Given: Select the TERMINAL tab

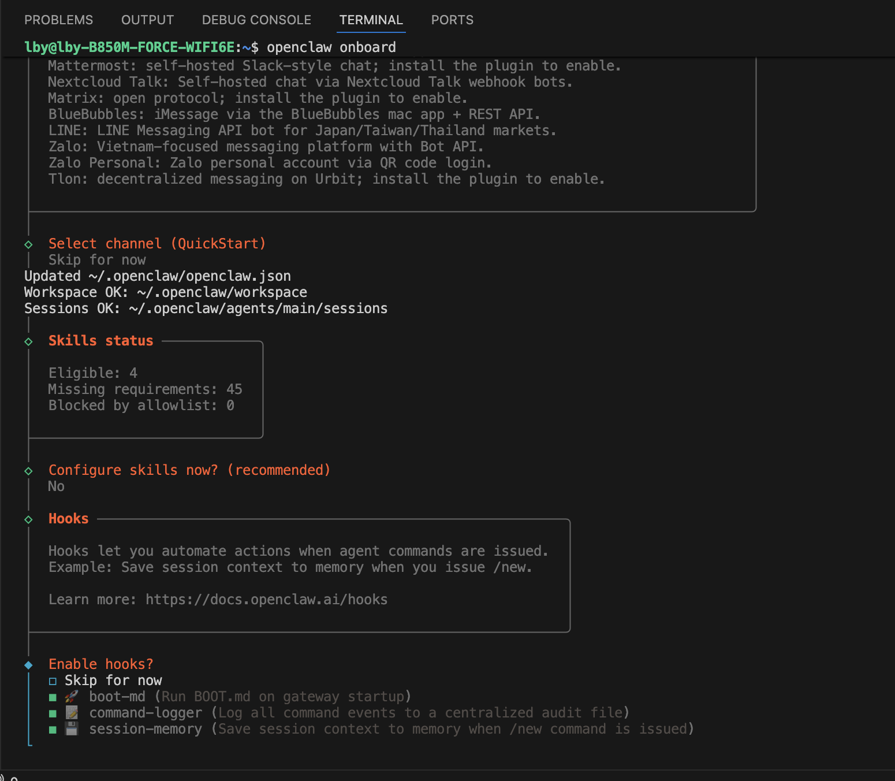Looking at the screenshot, I should click(x=371, y=20).
